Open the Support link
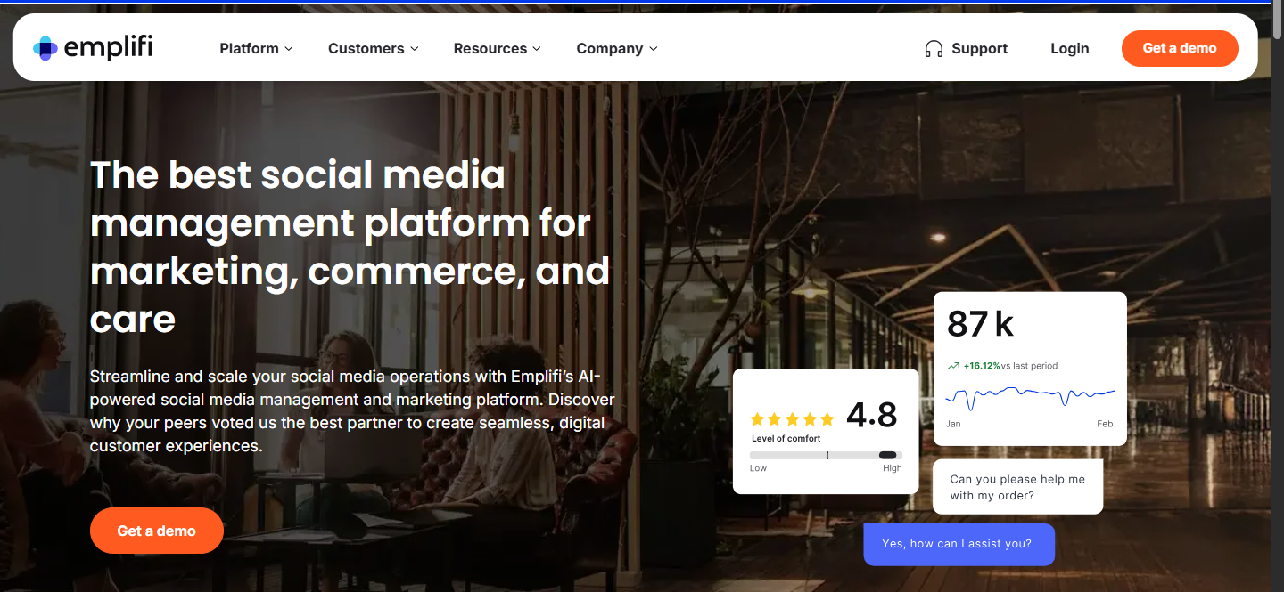Screen dimensions: 1284x592 (967, 49)
